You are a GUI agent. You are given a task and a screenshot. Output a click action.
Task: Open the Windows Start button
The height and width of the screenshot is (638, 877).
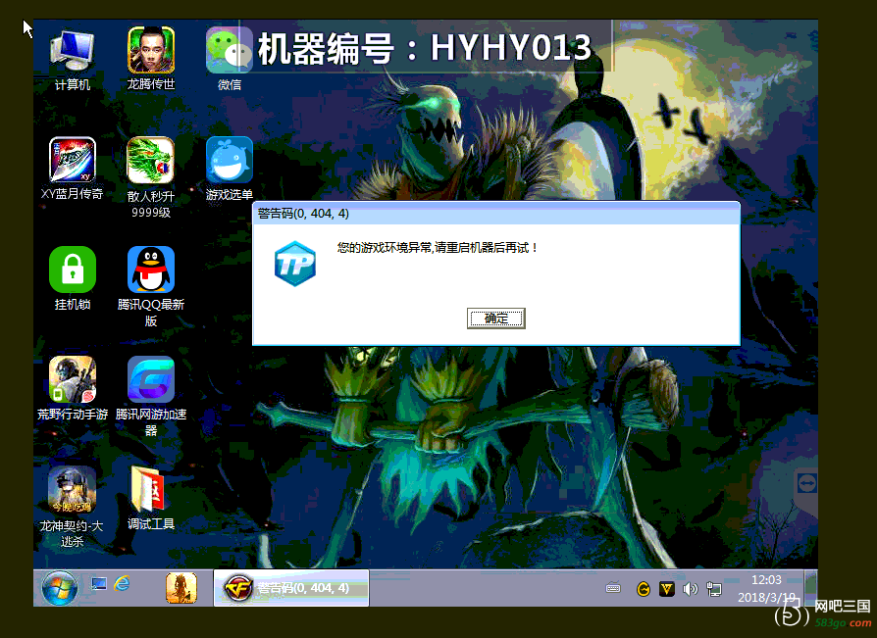[x=59, y=588]
